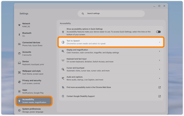Click the KAMI_5G network name

point(26,27)
